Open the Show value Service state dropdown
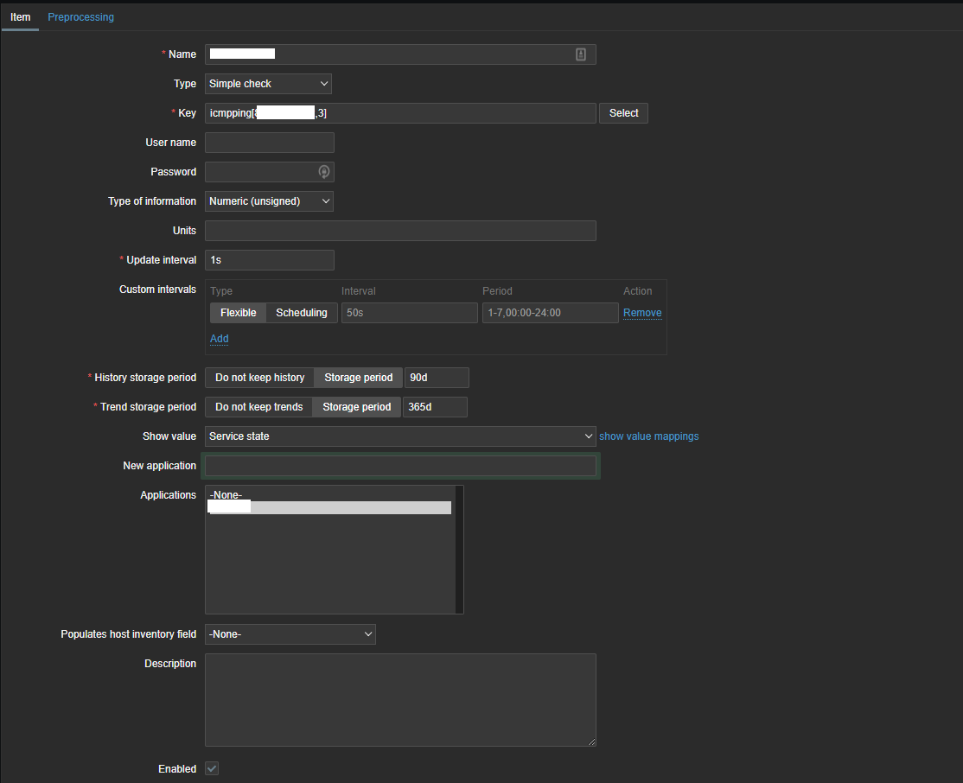Image resolution: width=963 pixels, height=783 pixels. 399,436
